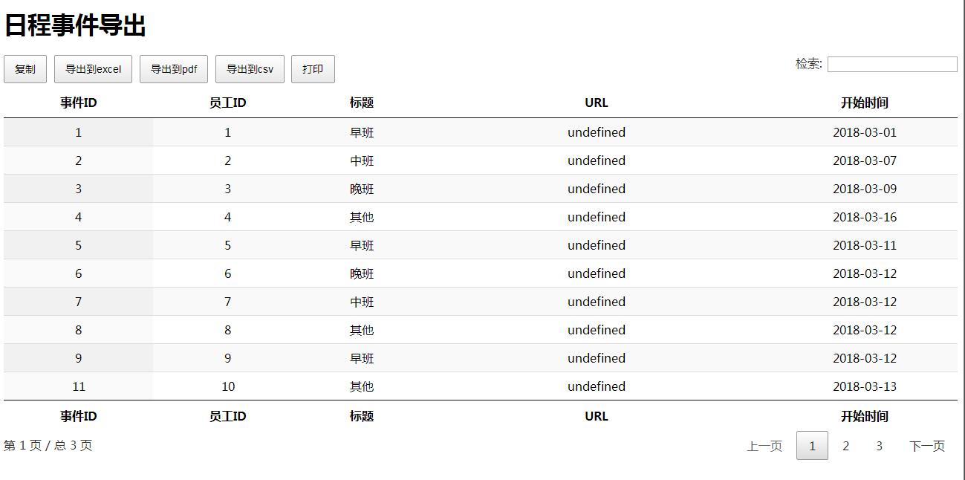
Task: Sort by the 事件ID column header
Action: pyautogui.click(x=78, y=103)
